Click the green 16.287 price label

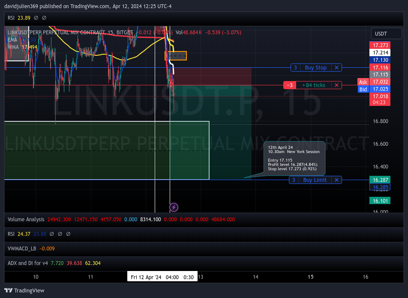click(x=380, y=180)
